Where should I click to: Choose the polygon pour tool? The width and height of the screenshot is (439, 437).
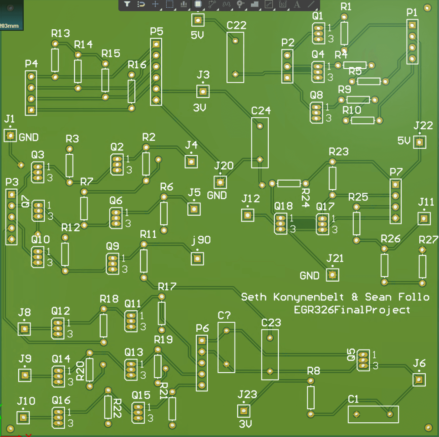click(254, 4)
